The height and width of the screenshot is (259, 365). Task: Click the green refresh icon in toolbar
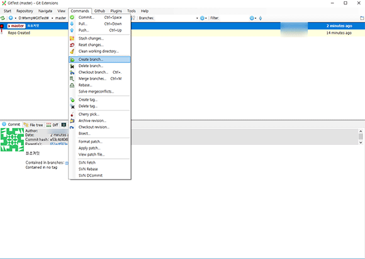[x=3, y=18]
